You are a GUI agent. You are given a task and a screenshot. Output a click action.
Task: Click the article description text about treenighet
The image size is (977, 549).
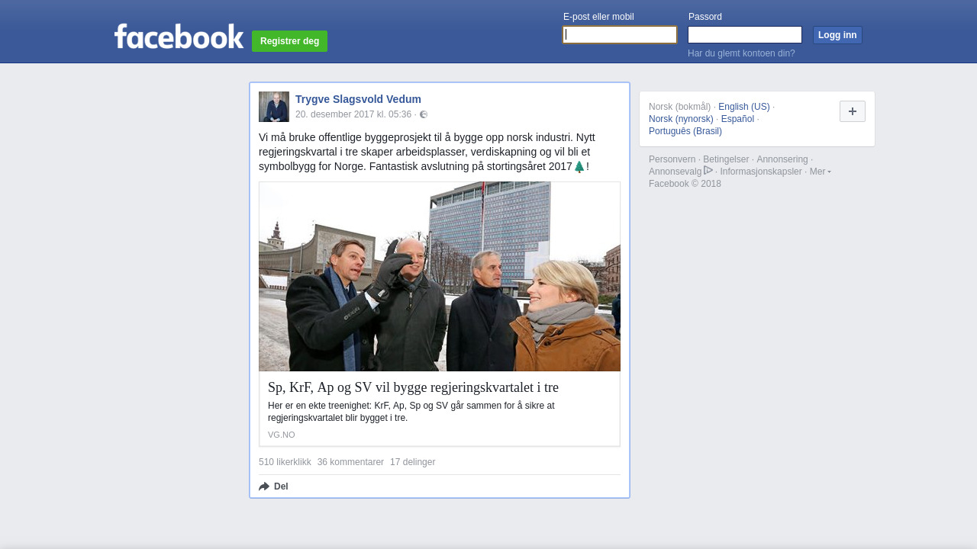(x=411, y=412)
